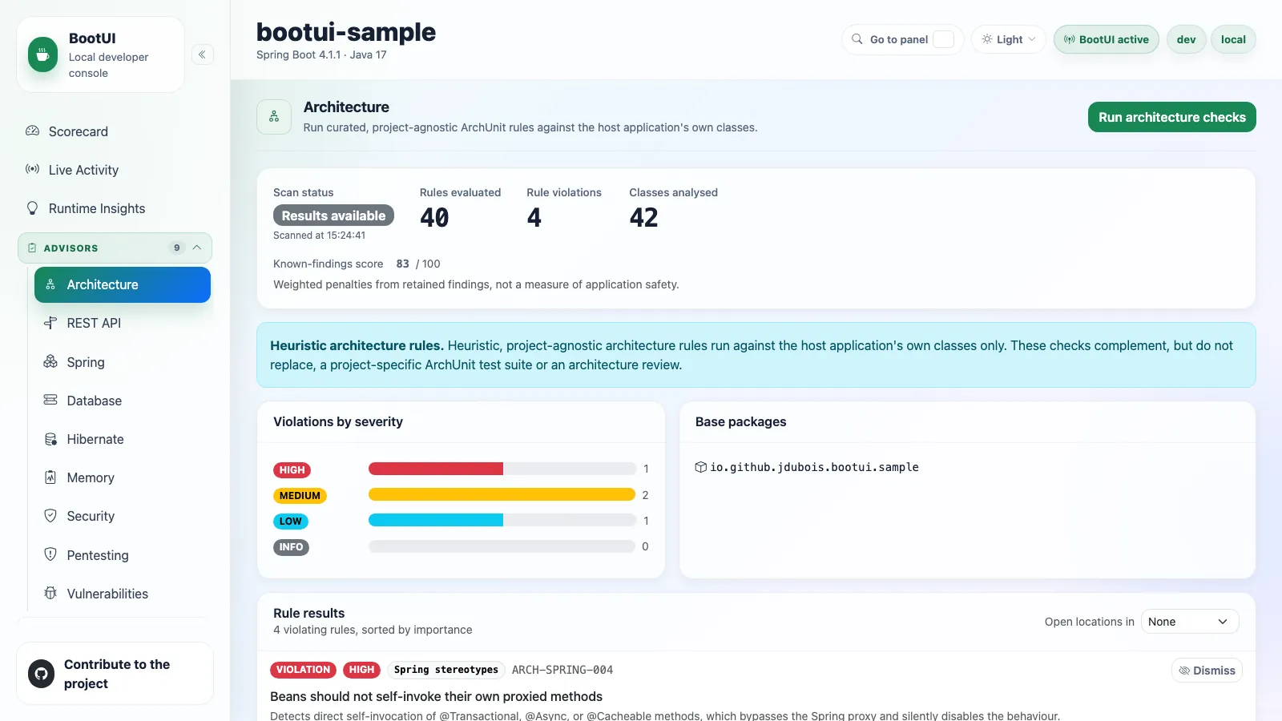Click the BootUI coffee cup logo
Viewport: 1282px width, 721px height.
click(x=42, y=55)
